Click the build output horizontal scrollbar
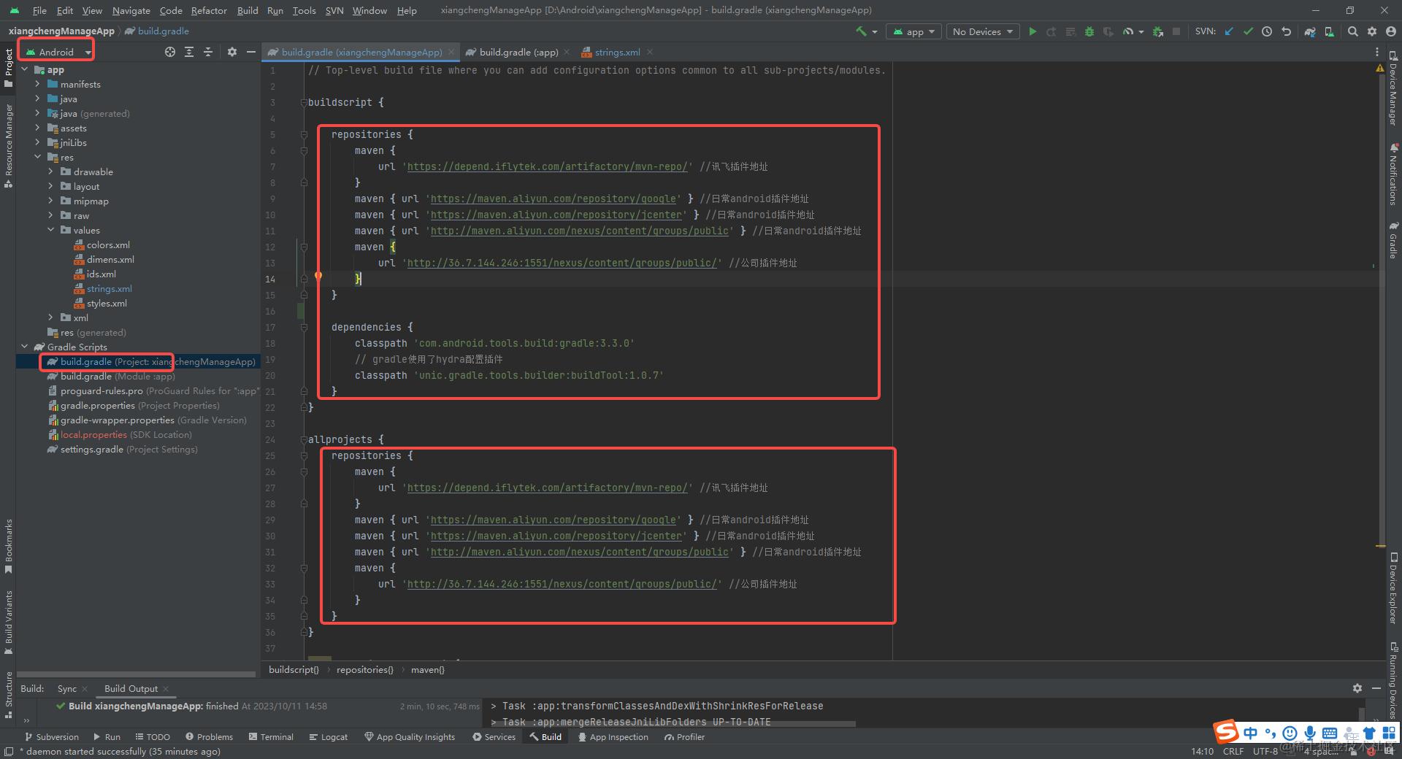 coord(672,724)
